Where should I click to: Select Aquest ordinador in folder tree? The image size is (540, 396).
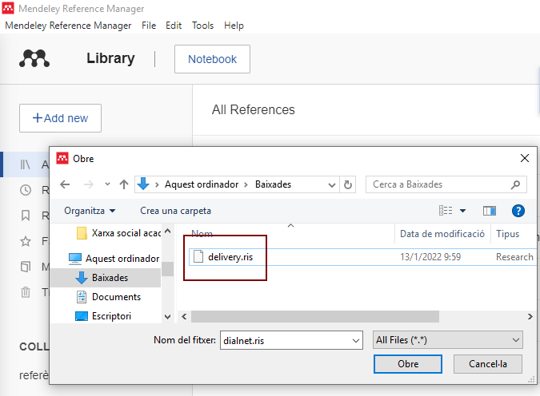tap(114, 259)
